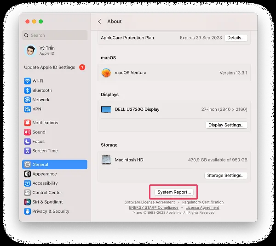Click the Wi-Fi label in sidebar
Viewport: 276px width, 246px height.
pyautogui.click(x=38, y=81)
